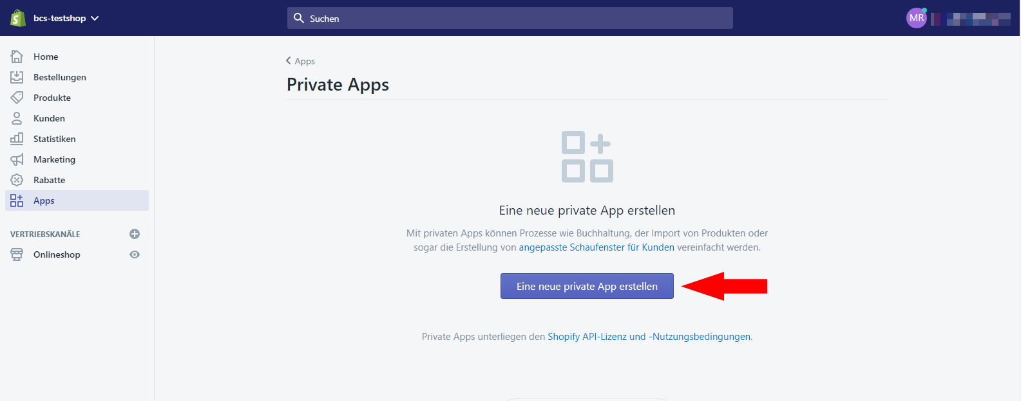Image resolution: width=1021 pixels, height=401 pixels.
Task: View the Onlineshop via eye icon
Action: point(135,254)
